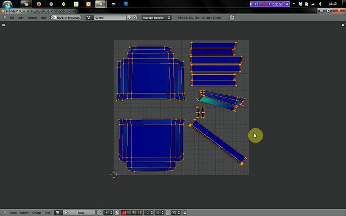Open proportional editing dropdown
The height and width of the screenshot is (216, 346).
(x=160, y=213)
